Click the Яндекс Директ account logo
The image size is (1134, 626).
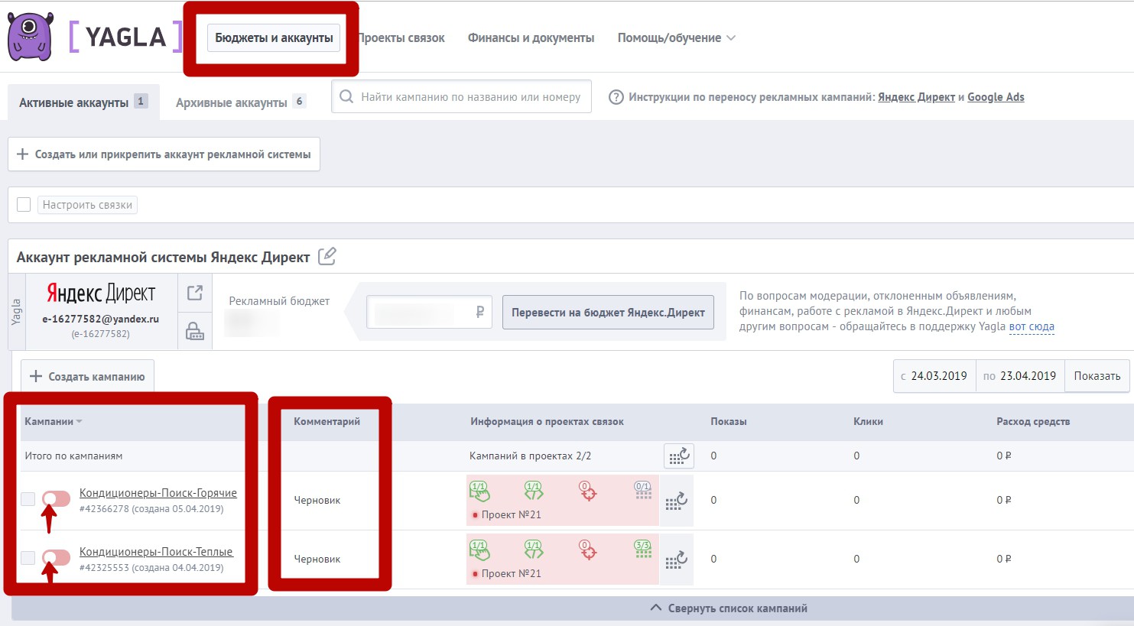point(101,293)
